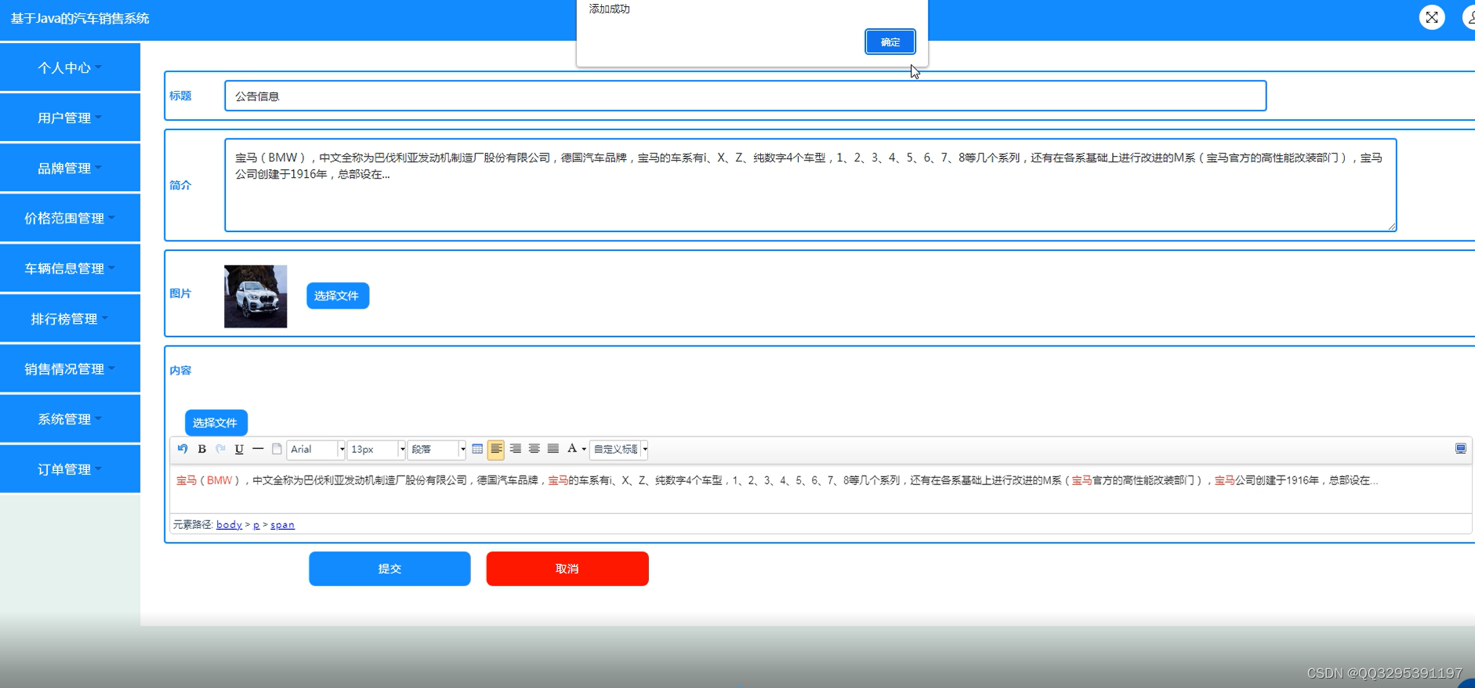Expand 系统管理 sidebar menu
The height and width of the screenshot is (688, 1475).
coord(70,418)
